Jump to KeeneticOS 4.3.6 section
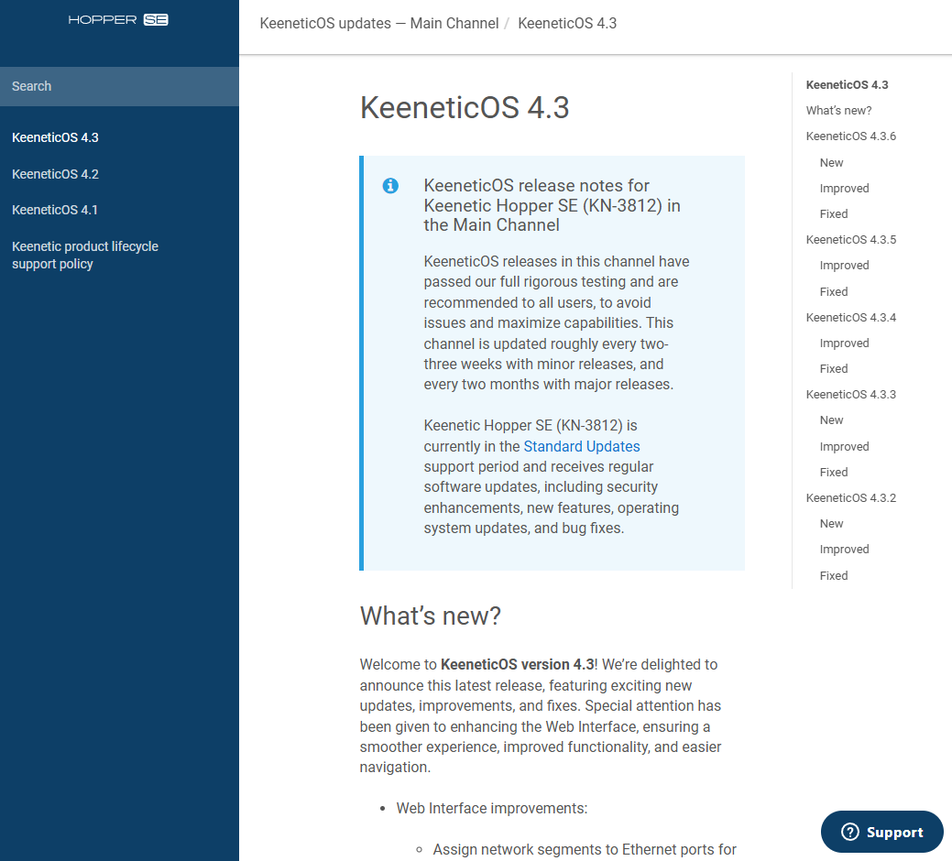This screenshot has width=952, height=861. click(850, 136)
